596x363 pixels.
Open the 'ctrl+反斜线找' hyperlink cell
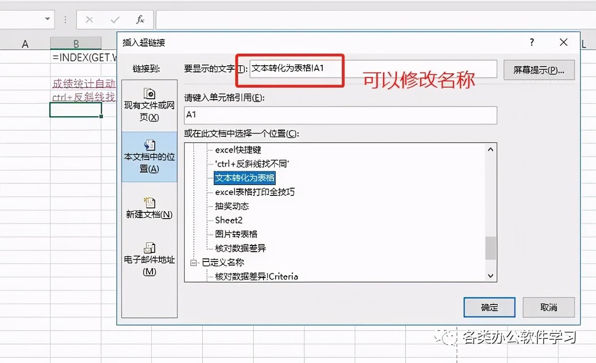84,96
